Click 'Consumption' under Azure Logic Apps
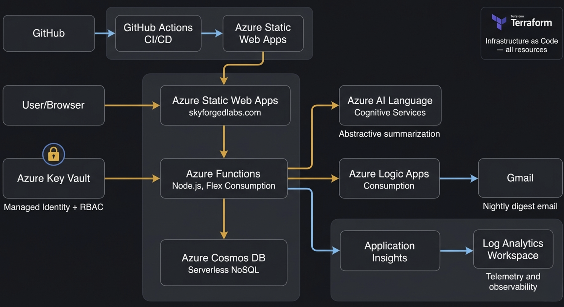564x307 pixels. click(x=389, y=186)
